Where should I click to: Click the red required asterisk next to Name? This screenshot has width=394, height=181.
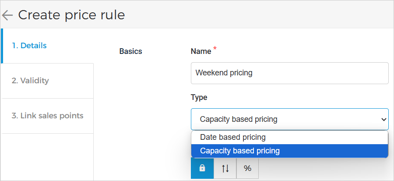[215, 48]
